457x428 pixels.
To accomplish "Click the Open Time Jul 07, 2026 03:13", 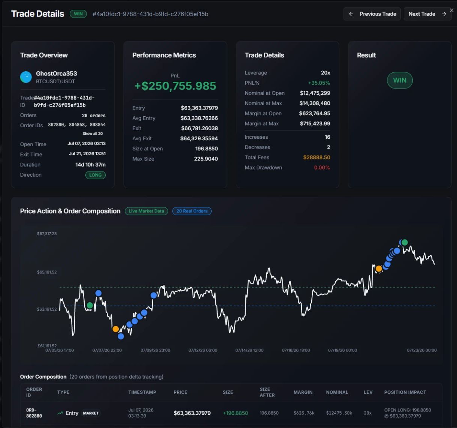I will click(x=87, y=144).
